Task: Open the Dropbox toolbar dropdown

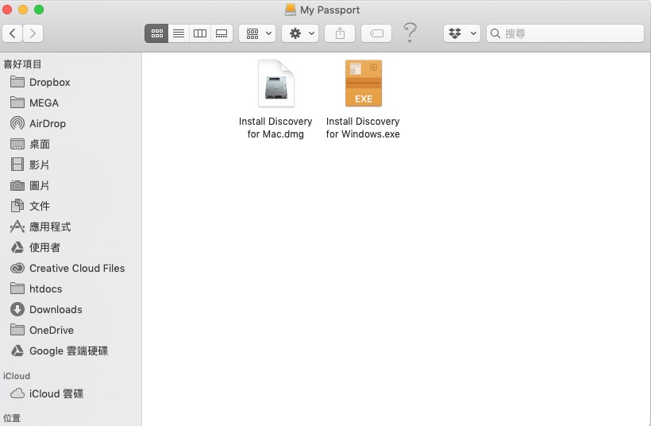Action: (x=462, y=33)
